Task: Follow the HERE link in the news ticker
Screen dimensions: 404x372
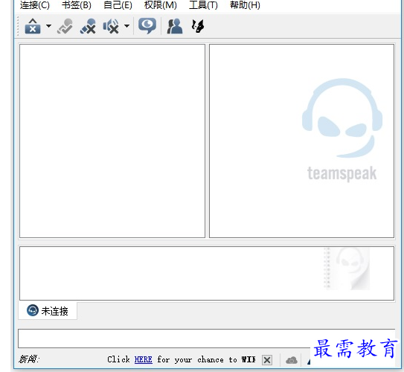Action: (x=144, y=359)
